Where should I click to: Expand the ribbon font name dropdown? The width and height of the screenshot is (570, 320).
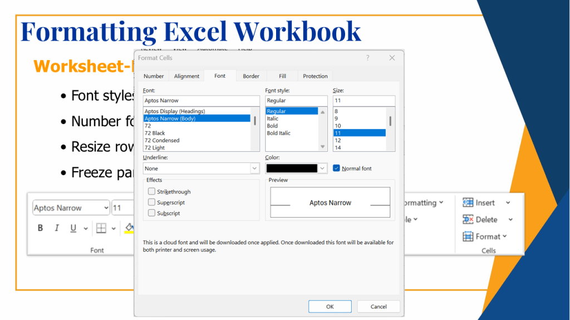tap(106, 208)
